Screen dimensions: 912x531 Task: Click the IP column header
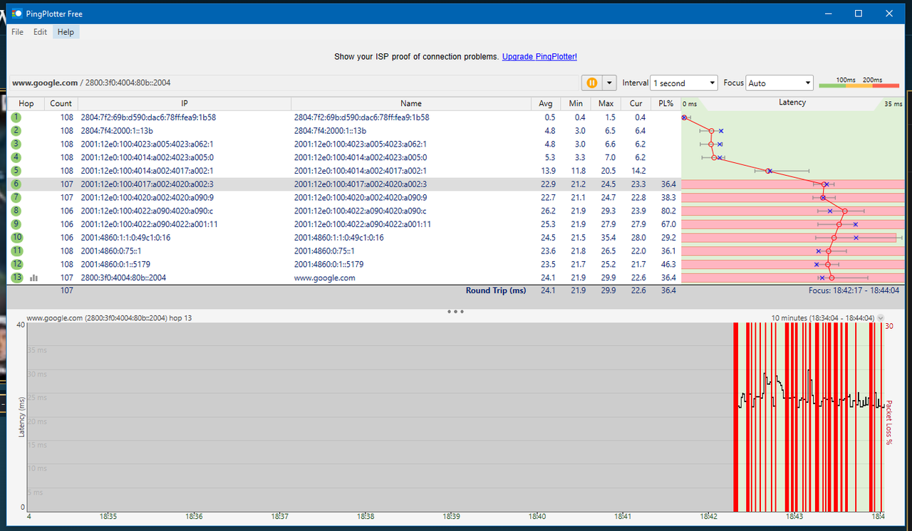pos(185,104)
